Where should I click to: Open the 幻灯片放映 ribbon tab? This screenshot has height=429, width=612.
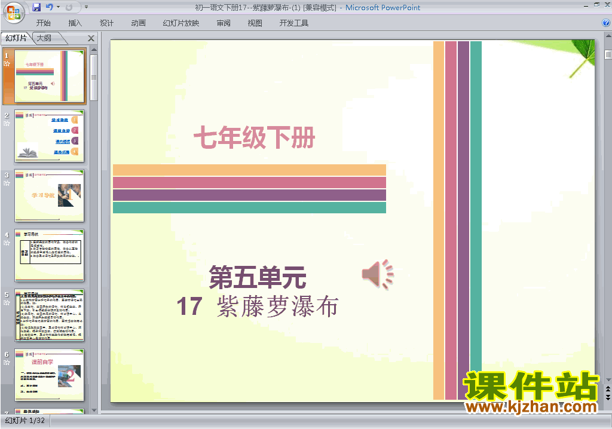[180, 23]
